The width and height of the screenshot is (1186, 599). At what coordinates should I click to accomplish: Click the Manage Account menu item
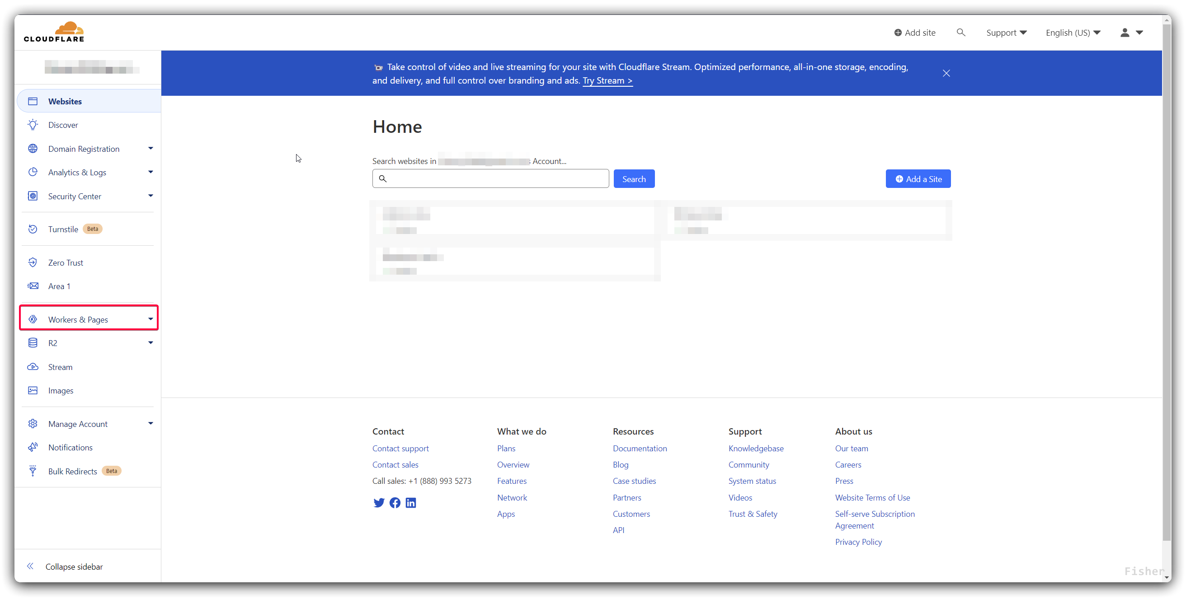pos(76,423)
